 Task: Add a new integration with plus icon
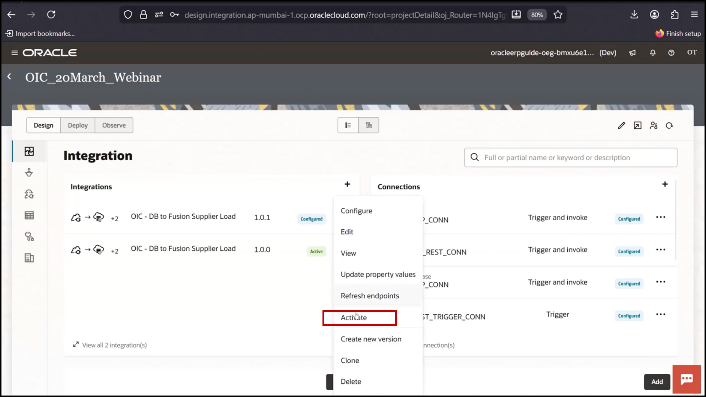(347, 184)
